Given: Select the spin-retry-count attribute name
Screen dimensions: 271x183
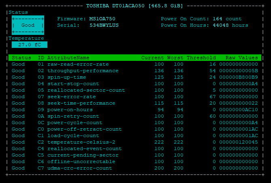Looking at the screenshot, I should click(73, 116).
